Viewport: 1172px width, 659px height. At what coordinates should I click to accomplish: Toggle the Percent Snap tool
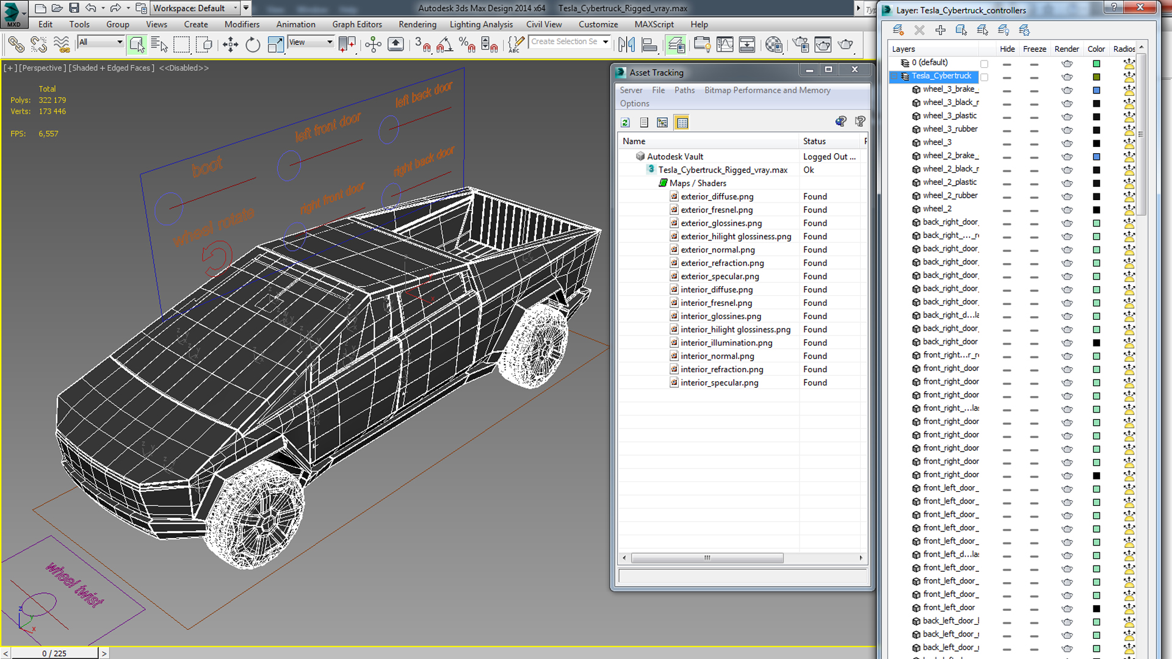467,45
